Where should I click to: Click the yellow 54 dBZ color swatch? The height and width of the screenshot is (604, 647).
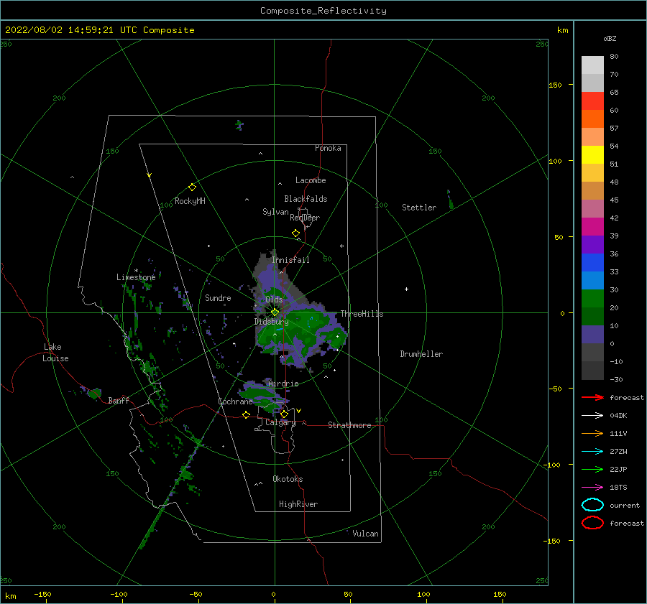(592, 155)
